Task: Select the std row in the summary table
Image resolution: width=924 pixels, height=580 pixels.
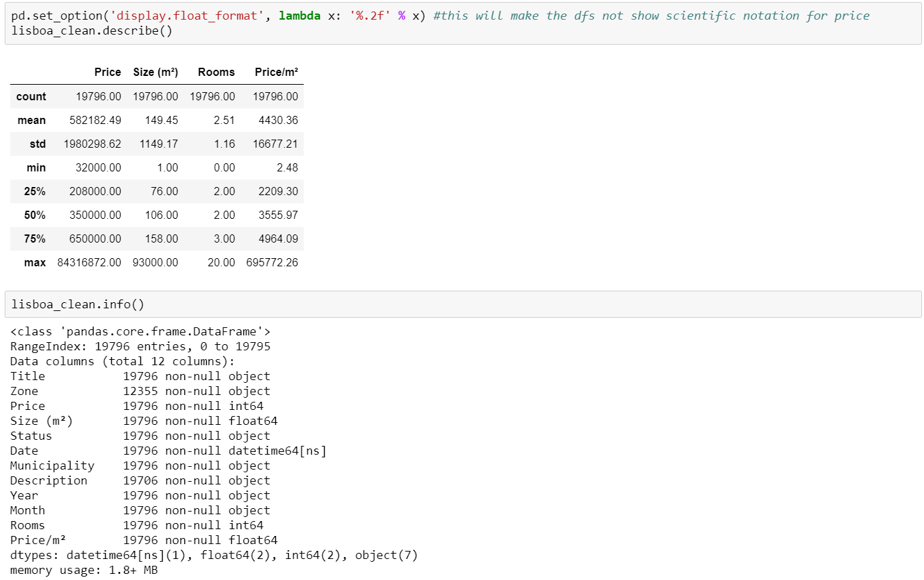Action: (37, 144)
